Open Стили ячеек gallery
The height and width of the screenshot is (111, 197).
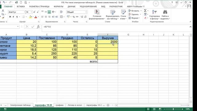[x=123, y=14]
